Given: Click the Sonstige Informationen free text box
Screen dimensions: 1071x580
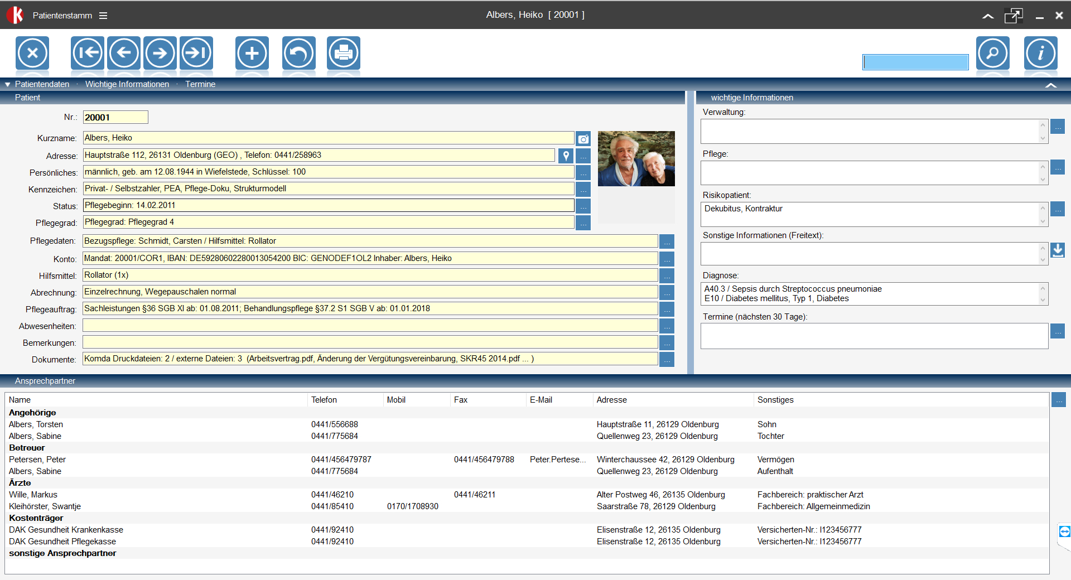Looking at the screenshot, I should [874, 254].
